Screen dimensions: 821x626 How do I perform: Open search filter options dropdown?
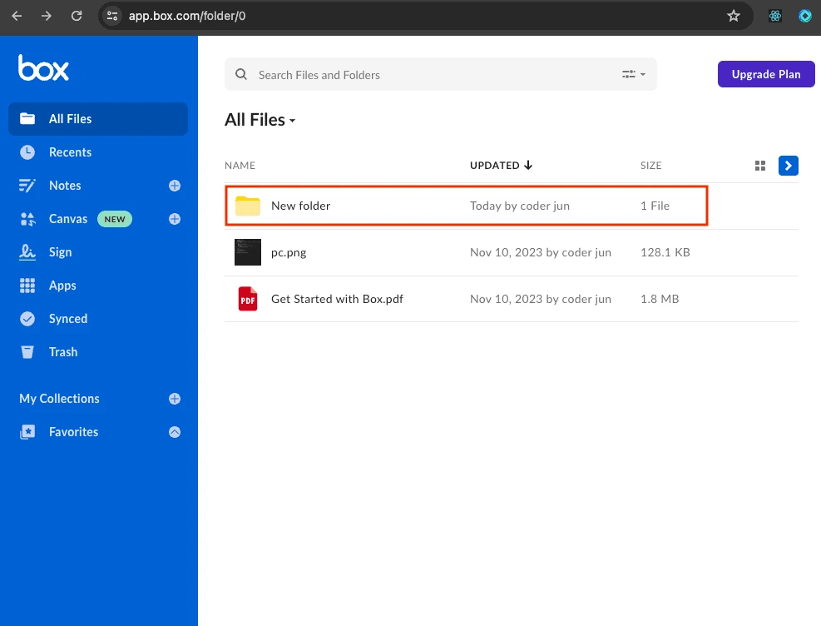click(633, 74)
